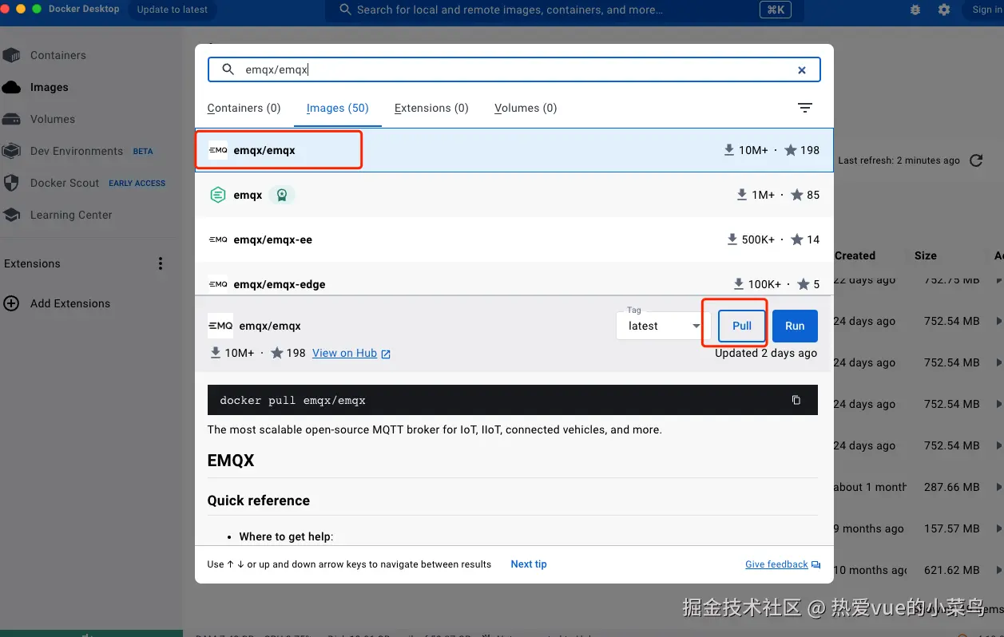Click Update to latest button
The width and height of the screenshot is (1004, 637).
point(173,10)
